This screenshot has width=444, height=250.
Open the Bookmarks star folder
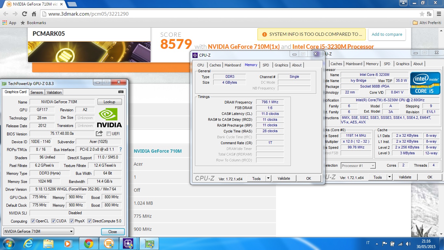click(33, 23)
